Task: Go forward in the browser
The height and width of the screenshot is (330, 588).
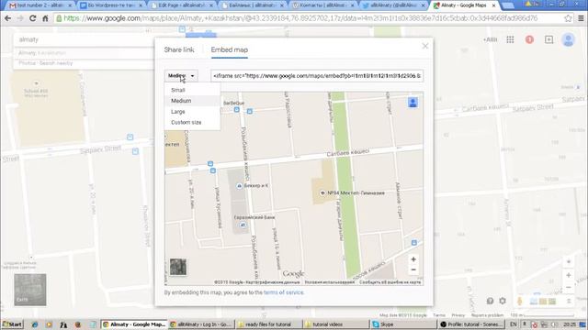Action: click(x=20, y=18)
